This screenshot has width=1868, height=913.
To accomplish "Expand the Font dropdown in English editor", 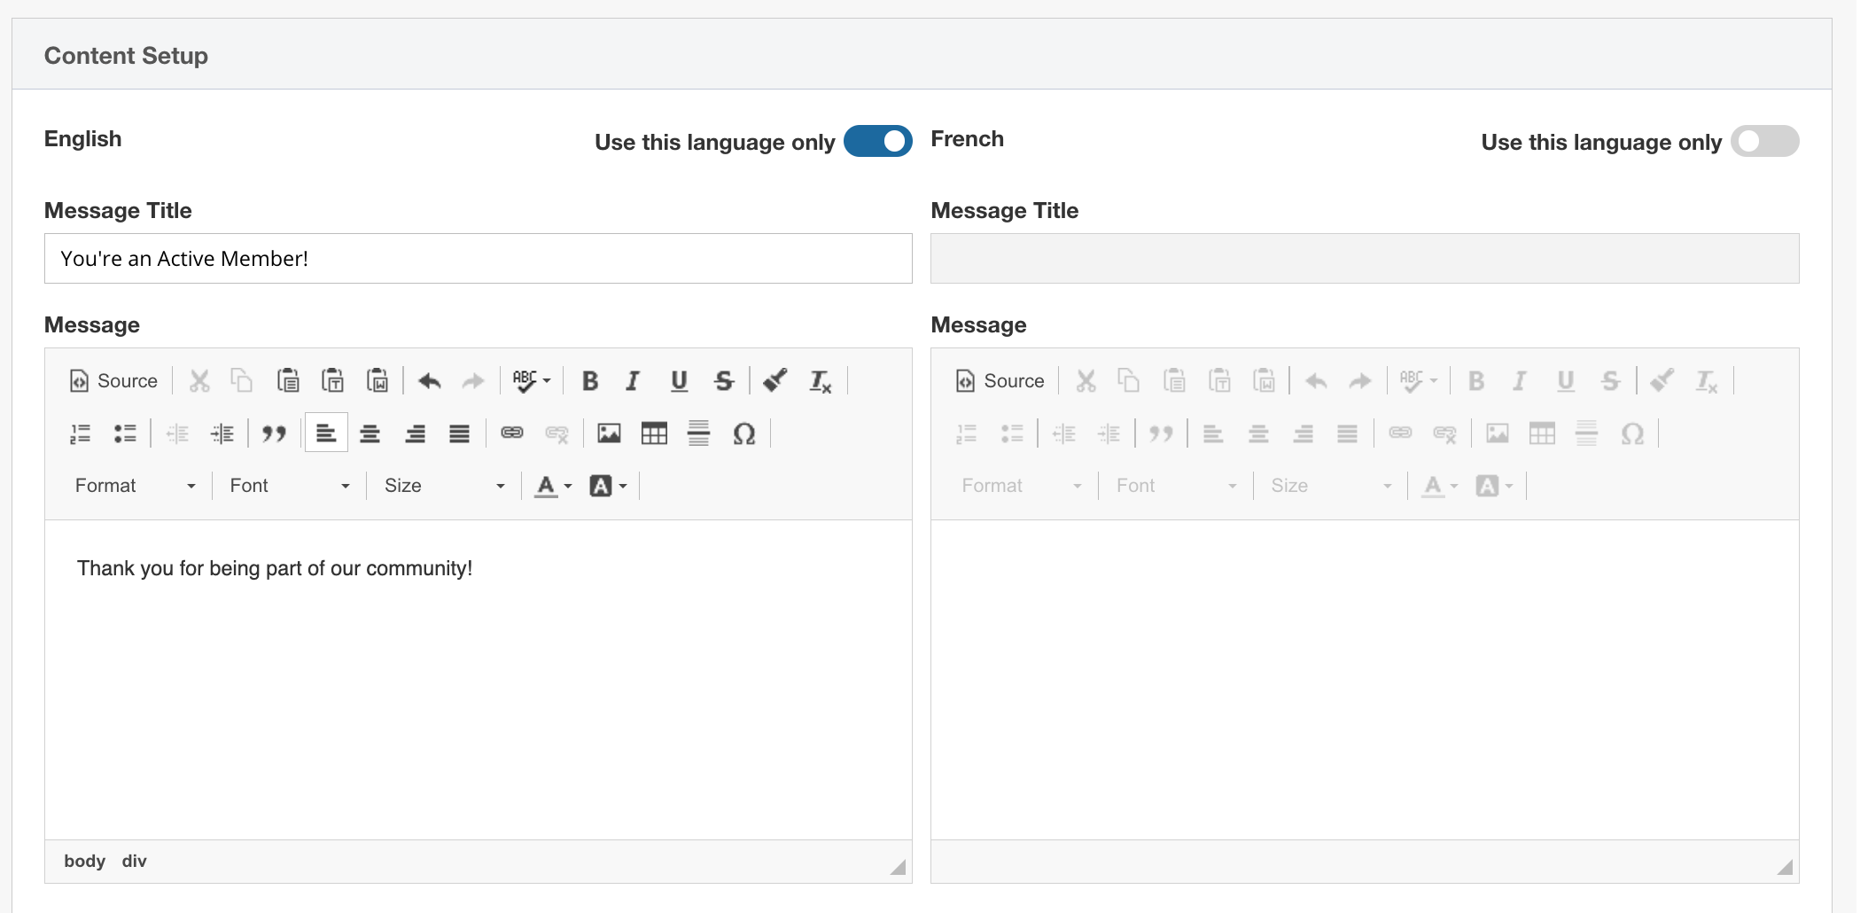I will (289, 486).
